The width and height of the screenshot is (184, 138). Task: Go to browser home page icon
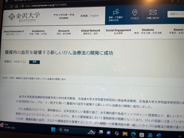17,6
